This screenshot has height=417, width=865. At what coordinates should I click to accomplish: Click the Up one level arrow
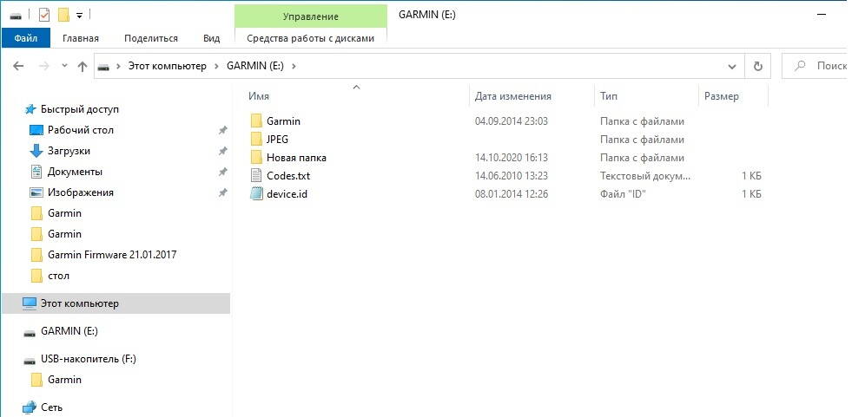tap(83, 66)
